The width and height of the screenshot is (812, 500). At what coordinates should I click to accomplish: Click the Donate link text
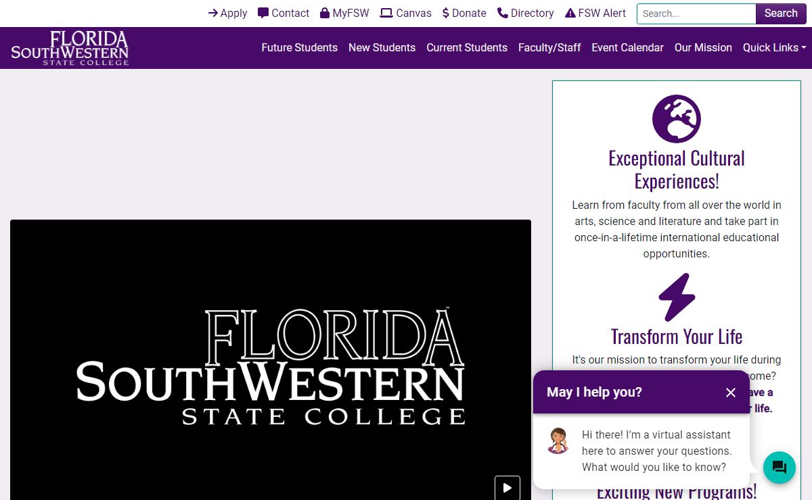coord(469,13)
